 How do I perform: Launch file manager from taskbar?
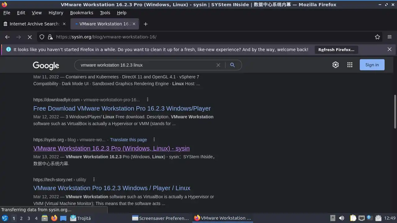(44, 218)
